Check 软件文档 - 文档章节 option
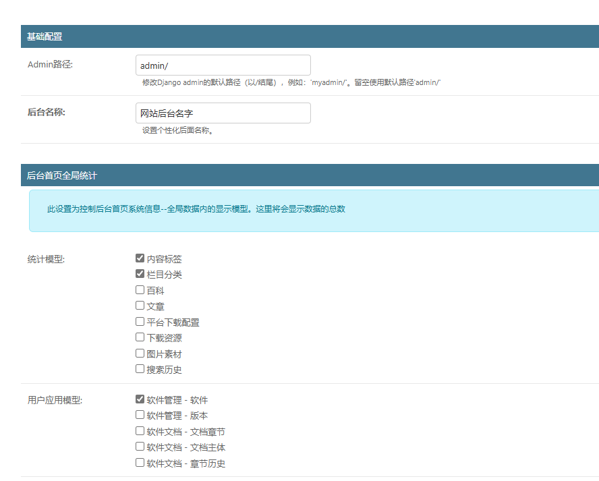Screen dimensions: 599x481 pos(140,431)
